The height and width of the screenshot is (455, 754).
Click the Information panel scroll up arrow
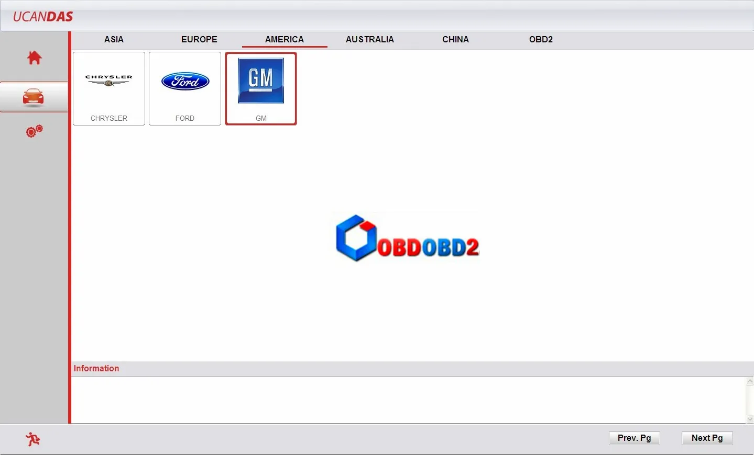click(x=750, y=381)
